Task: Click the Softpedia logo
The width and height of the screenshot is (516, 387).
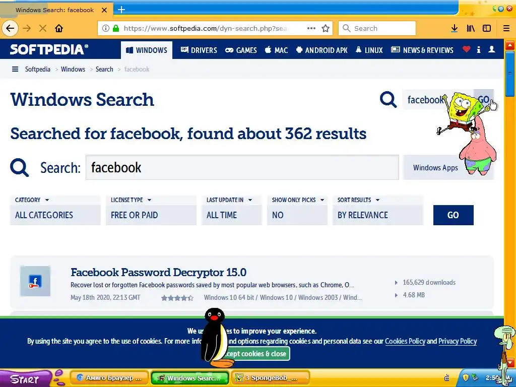Action: (49, 49)
